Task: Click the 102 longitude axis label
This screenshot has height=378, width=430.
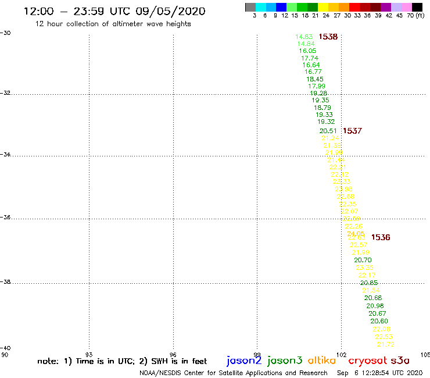Action: click(342, 355)
